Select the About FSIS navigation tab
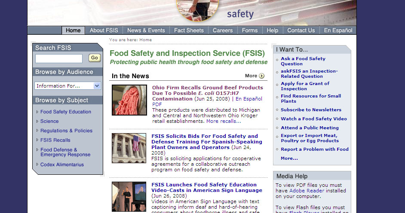This screenshot has height=213, width=405. (104, 30)
